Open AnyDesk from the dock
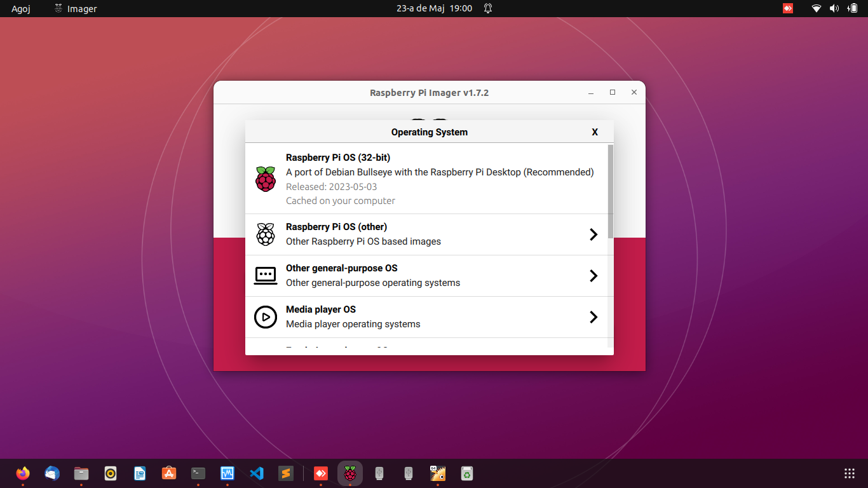868x488 pixels. click(x=321, y=473)
